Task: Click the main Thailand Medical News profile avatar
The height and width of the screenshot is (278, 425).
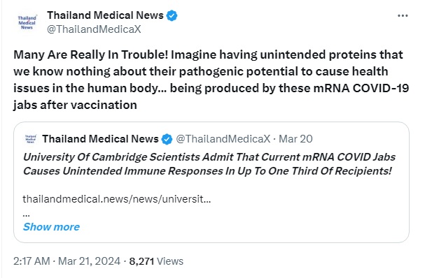Action: [x=27, y=22]
